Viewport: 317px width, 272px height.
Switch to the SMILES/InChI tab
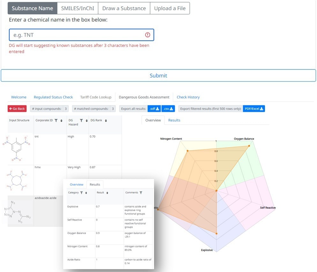78,8
